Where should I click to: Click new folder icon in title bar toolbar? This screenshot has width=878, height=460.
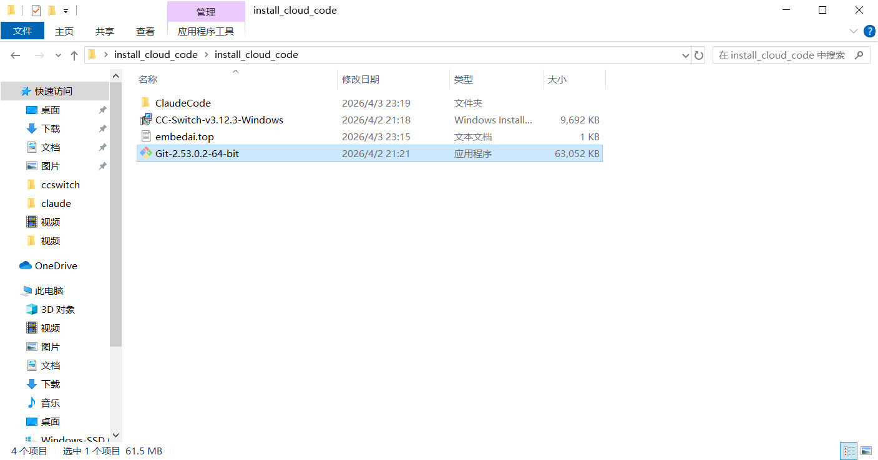(x=52, y=11)
